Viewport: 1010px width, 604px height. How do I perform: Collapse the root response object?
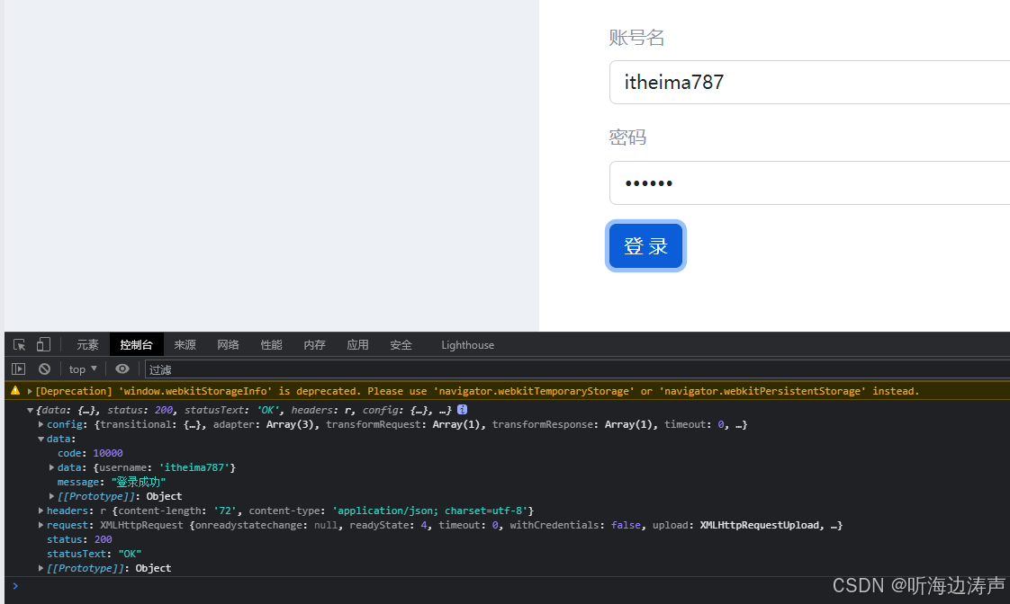tap(30, 410)
